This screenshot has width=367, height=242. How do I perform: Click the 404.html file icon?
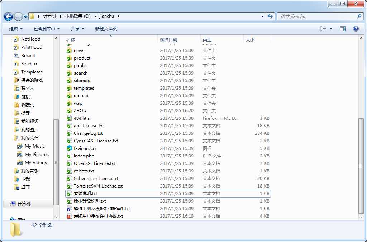click(x=69, y=118)
